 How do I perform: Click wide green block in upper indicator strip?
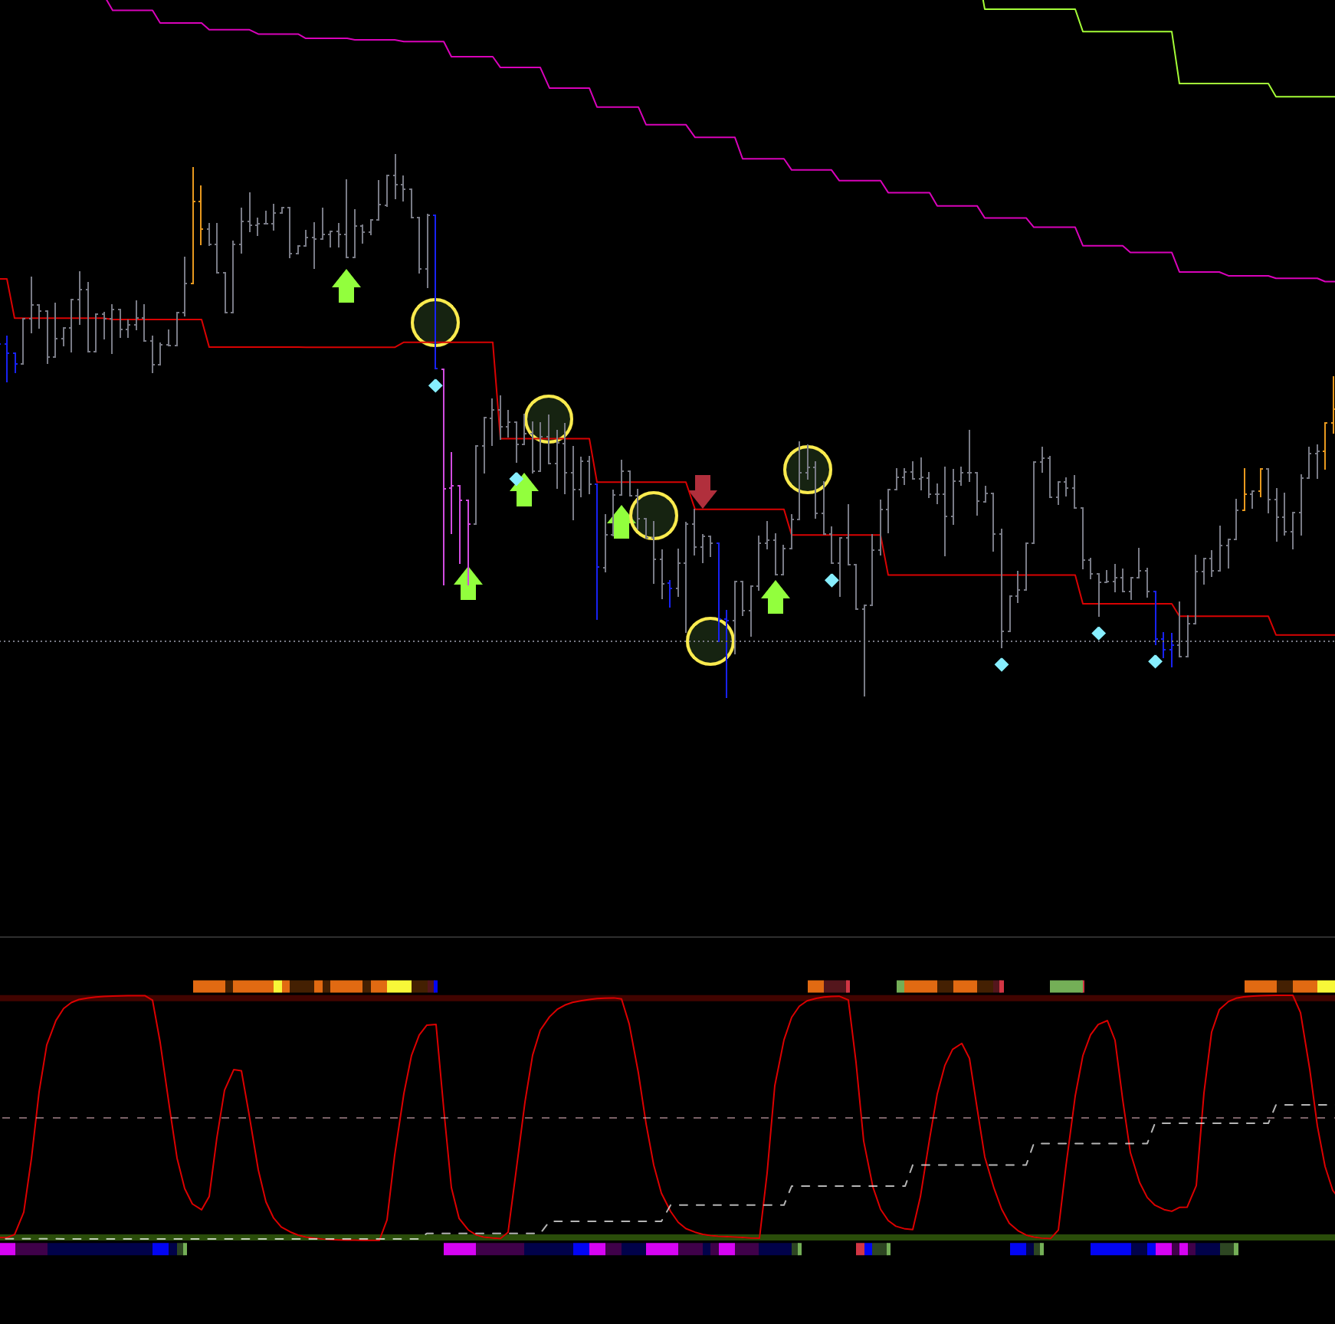[x=1066, y=987]
